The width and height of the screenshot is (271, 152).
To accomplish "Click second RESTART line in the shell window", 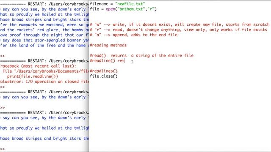I will [x=44, y=61].
